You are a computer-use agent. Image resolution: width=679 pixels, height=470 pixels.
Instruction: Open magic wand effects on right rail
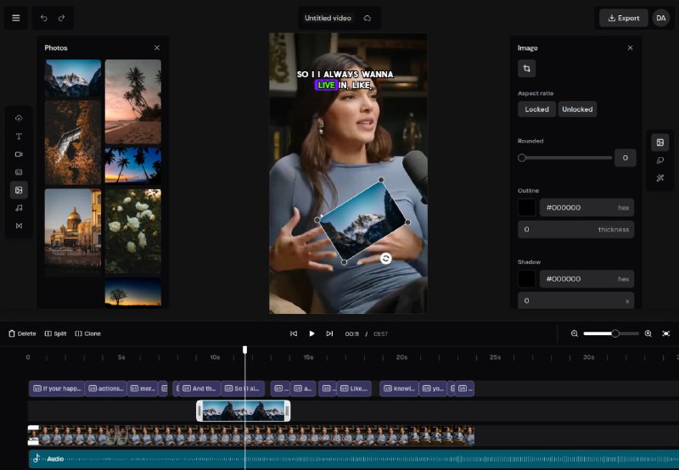point(660,178)
